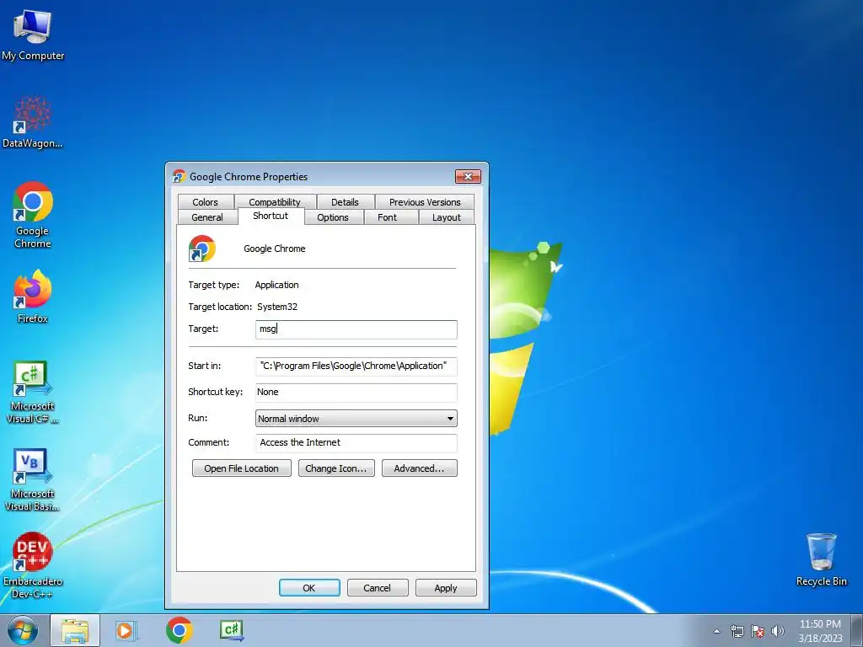Open Windows Explorer from the taskbar
This screenshot has width=863, height=647.
tap(75, 630)
